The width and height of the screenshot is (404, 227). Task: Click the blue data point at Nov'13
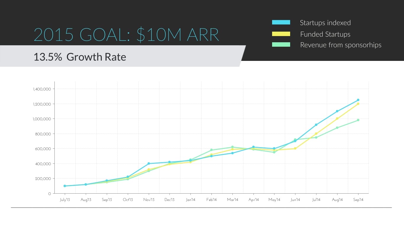tap(149, 163)
